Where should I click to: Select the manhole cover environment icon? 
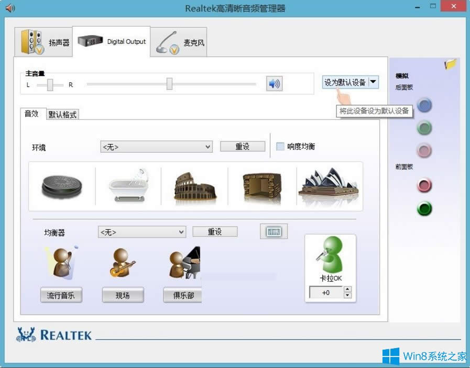click(62, 186)
